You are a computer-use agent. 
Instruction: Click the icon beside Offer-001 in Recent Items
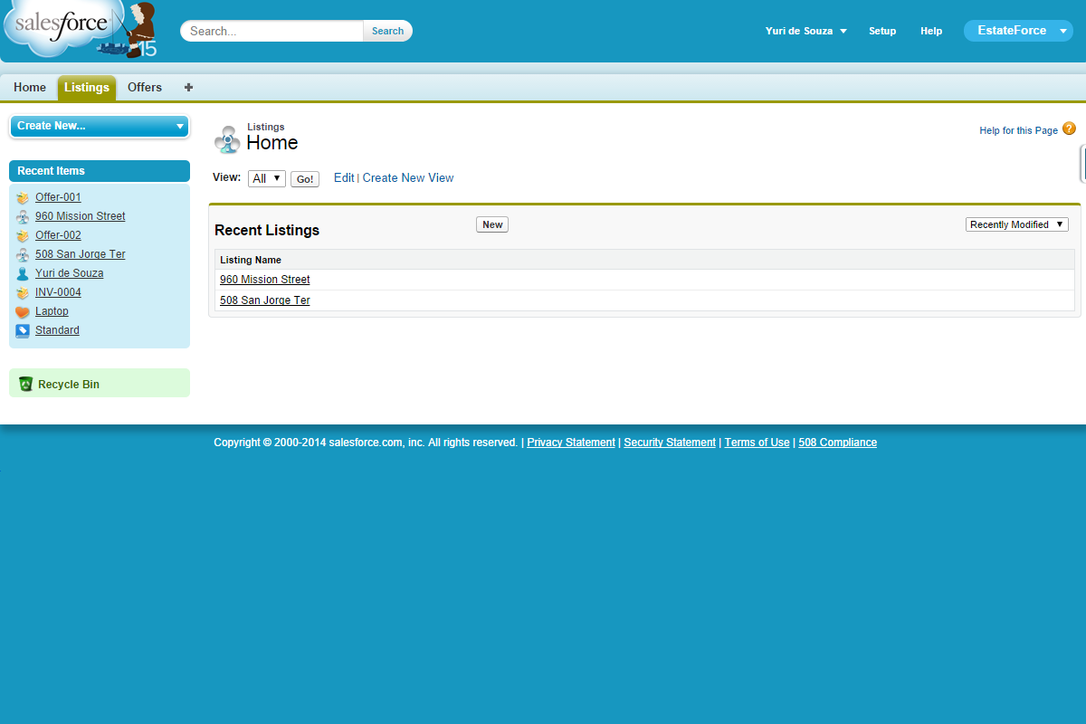pyautogui.click(x=23, y=197)
